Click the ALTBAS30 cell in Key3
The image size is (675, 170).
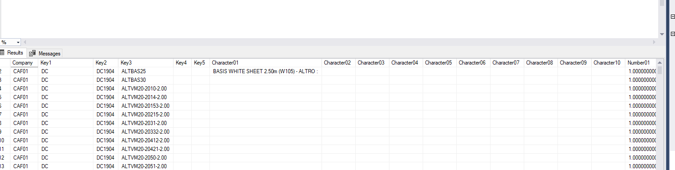[146, 80]
